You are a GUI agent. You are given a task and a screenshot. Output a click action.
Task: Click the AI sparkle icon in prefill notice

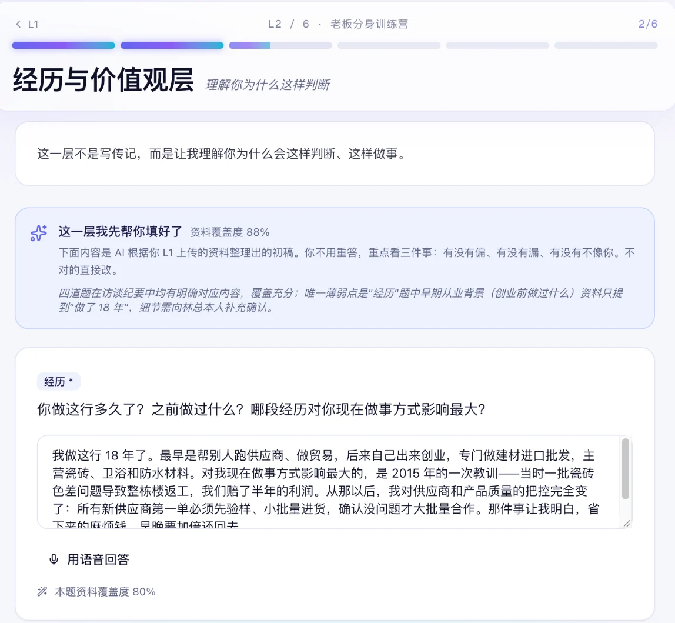(39, 233)
